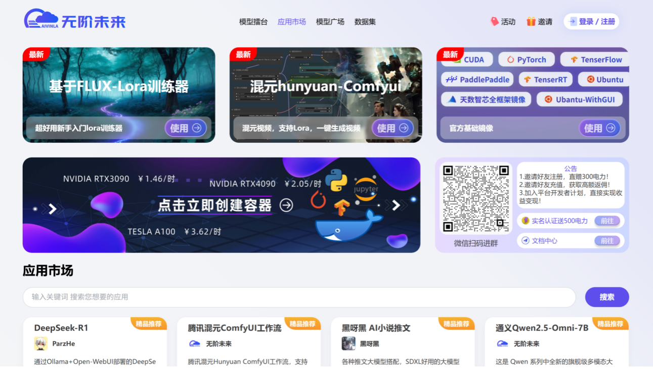This screenshot has width=653, height=369.
Task: Click 点击立即创建容器 banner text
Action: [215, 205]
